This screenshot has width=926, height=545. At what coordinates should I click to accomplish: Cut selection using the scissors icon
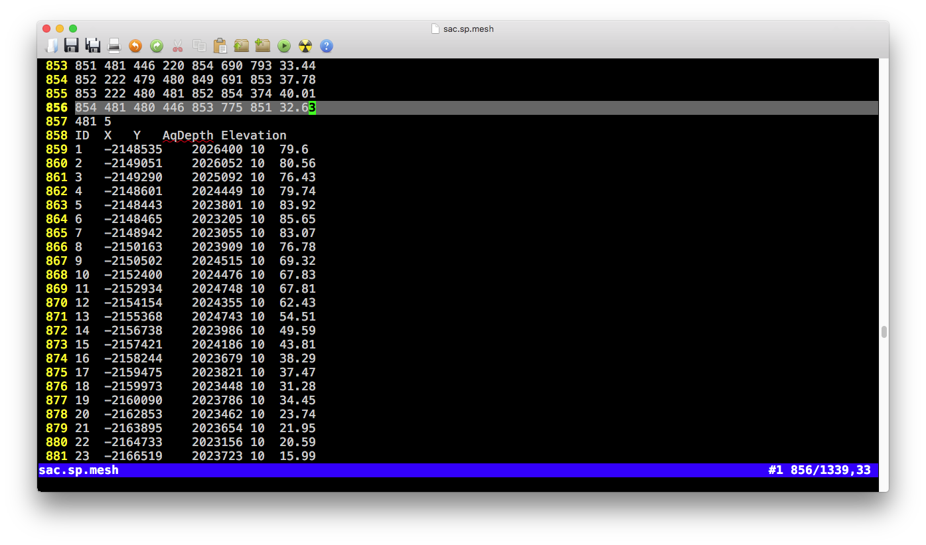177,46
